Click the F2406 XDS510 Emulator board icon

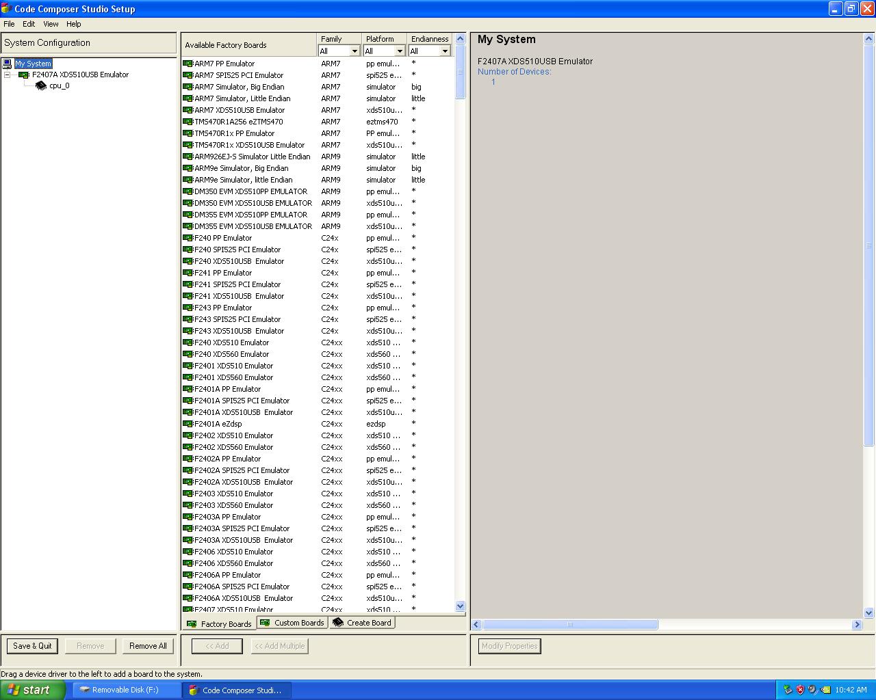coord(188,552)
